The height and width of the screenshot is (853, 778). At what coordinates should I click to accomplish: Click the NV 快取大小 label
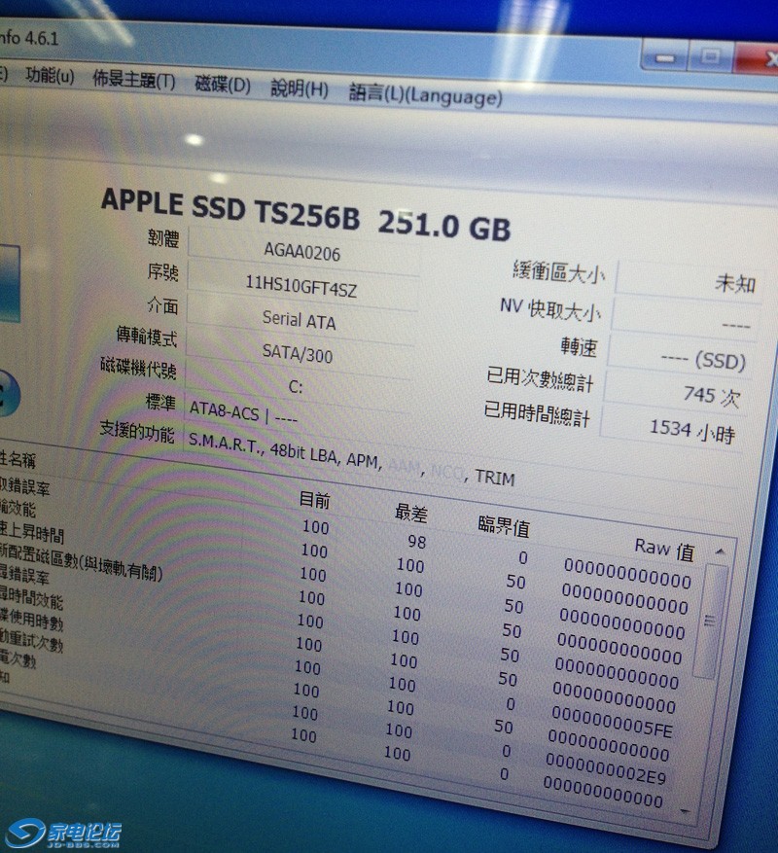[x=550, y=308]
